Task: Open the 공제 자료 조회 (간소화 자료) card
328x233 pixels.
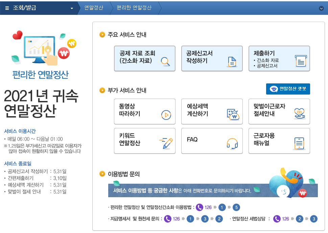Action: (x=144, y=58)
